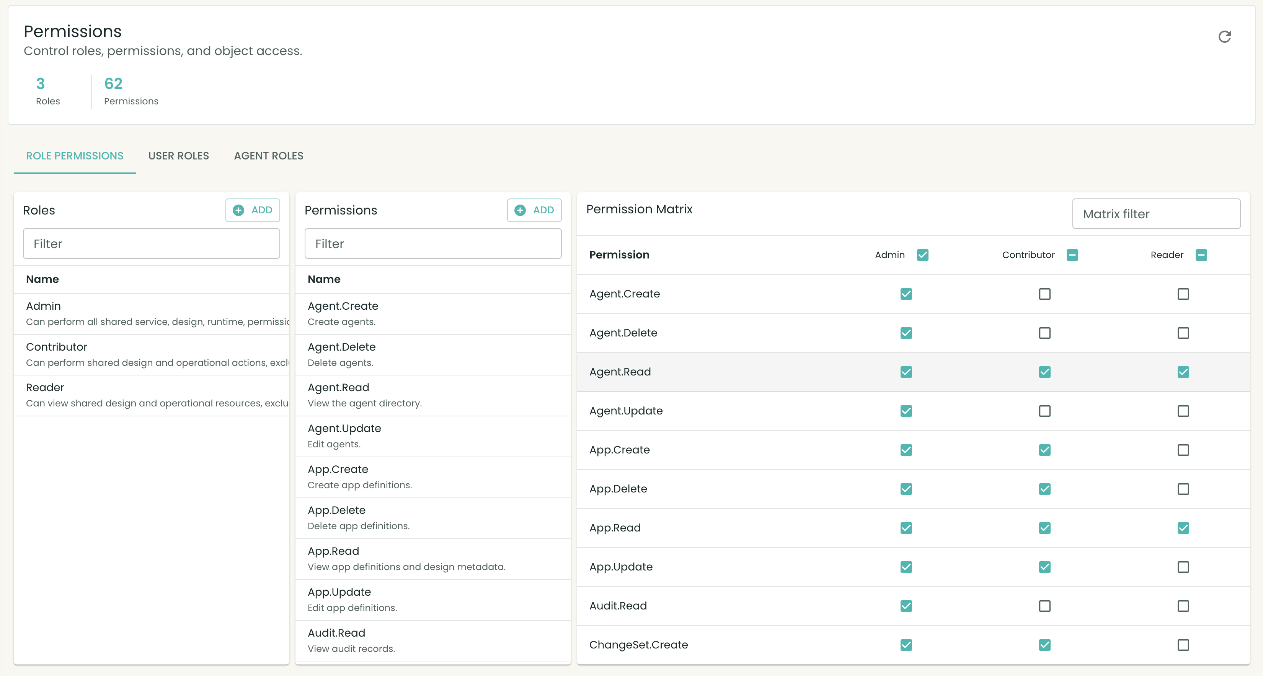Image resolution: width=1263 pixels, height=676 pixels.
Task: Uncheck App.Read for Contributor
Action: pos(1044,528)
